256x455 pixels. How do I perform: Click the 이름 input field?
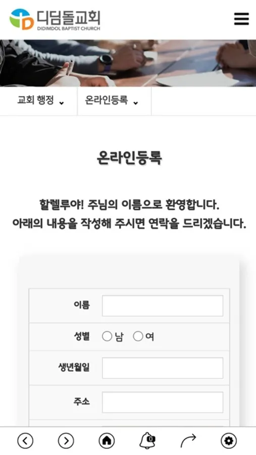(163, 305)
